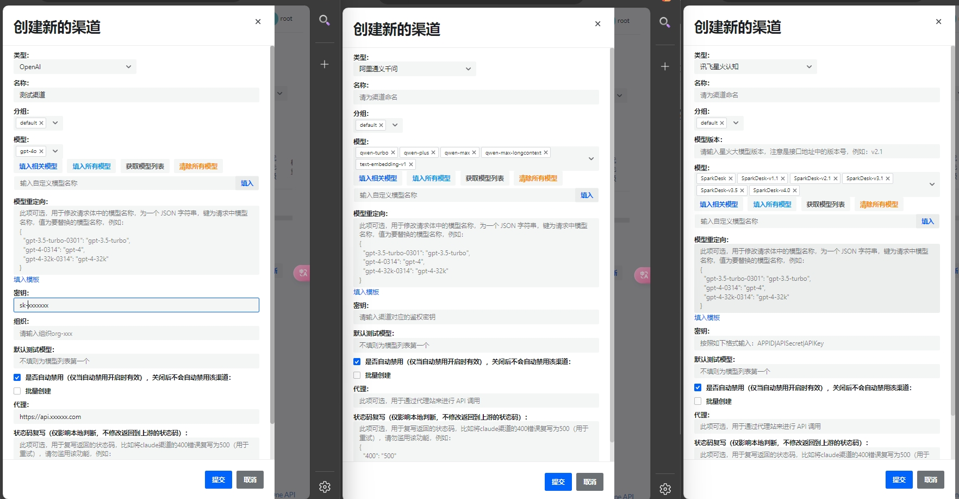Remove the qwen-max model tag

coord(474,153)
